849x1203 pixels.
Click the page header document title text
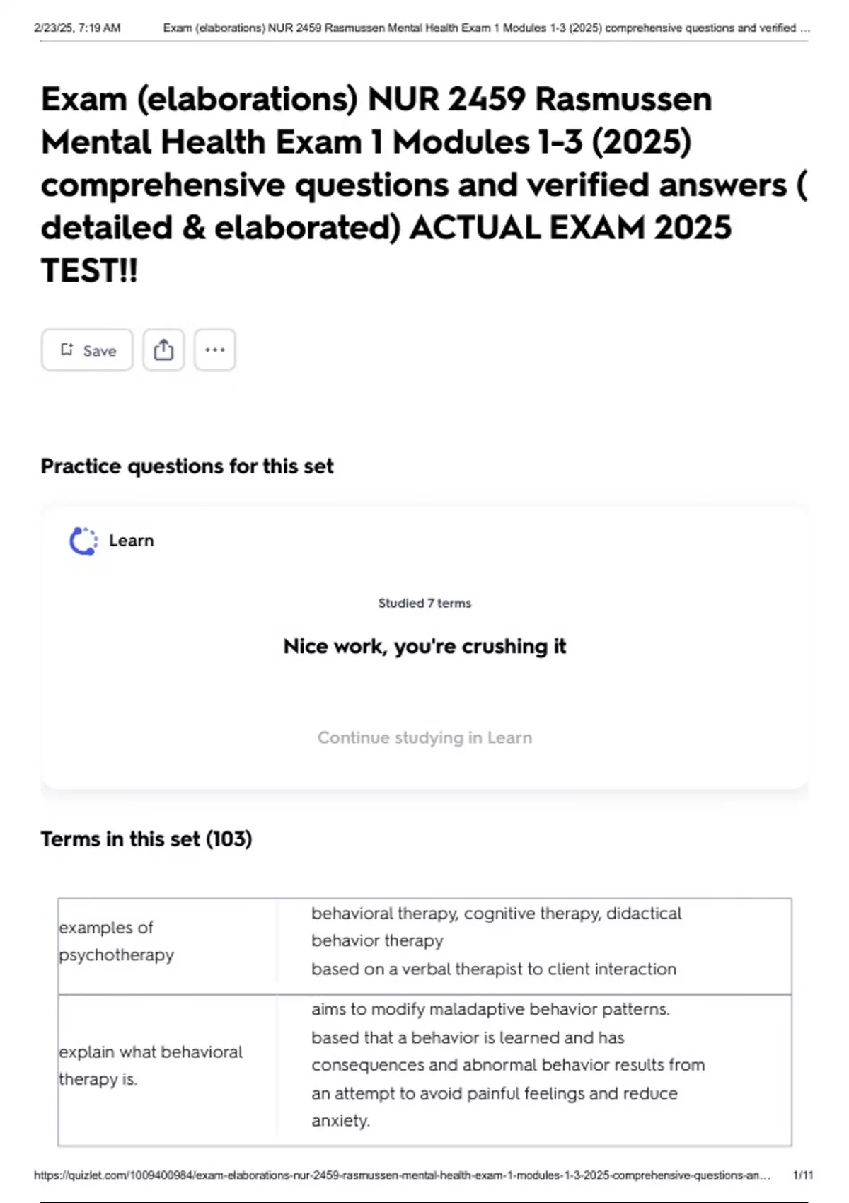point(486,28)
